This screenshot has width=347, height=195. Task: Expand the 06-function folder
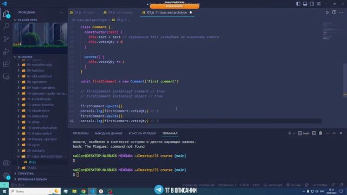(x=40, y=70)
